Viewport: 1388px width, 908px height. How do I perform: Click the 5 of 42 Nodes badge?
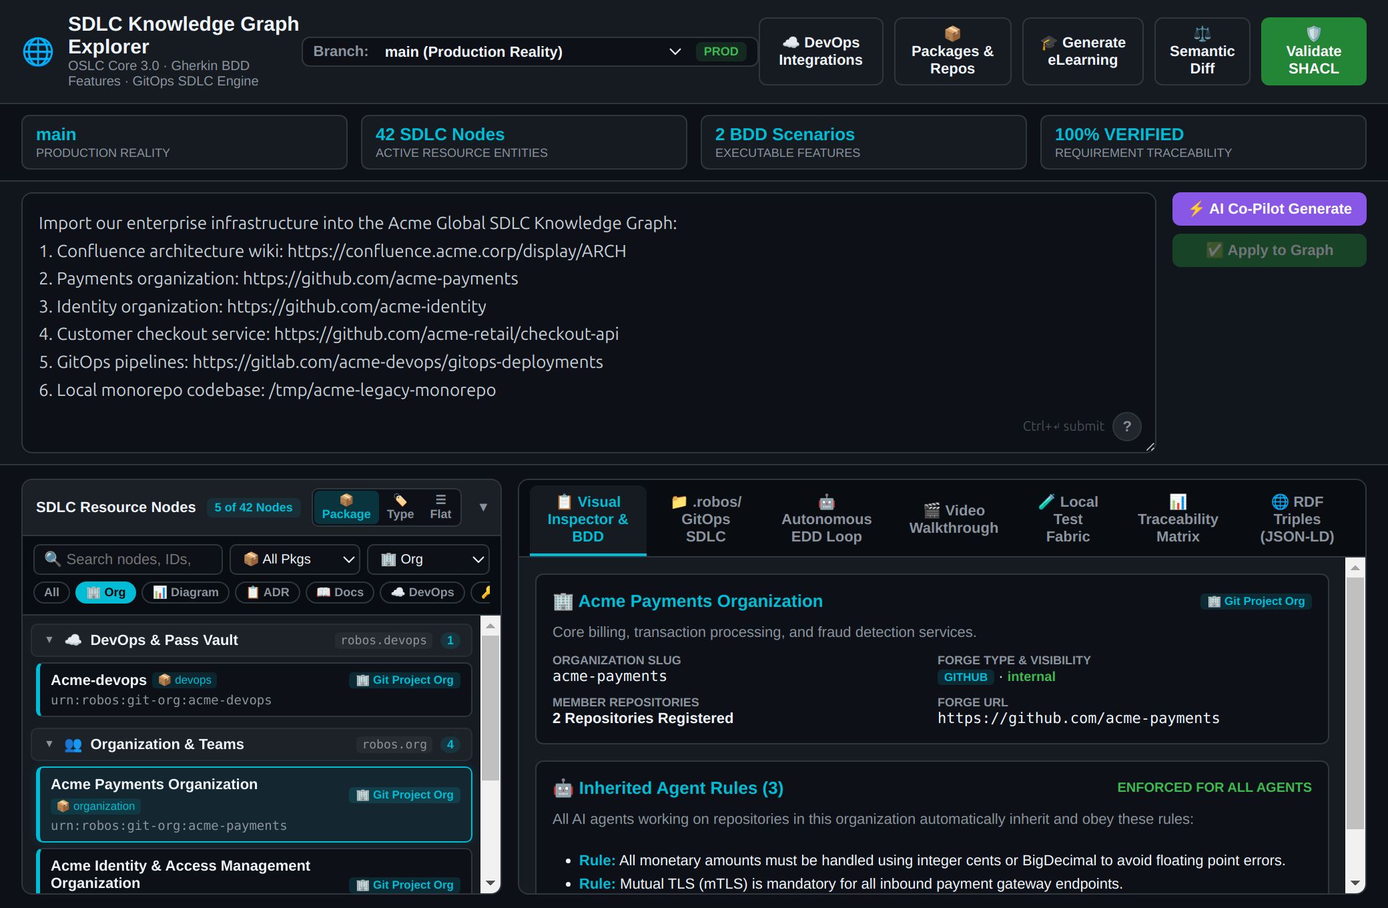(254, 507)
